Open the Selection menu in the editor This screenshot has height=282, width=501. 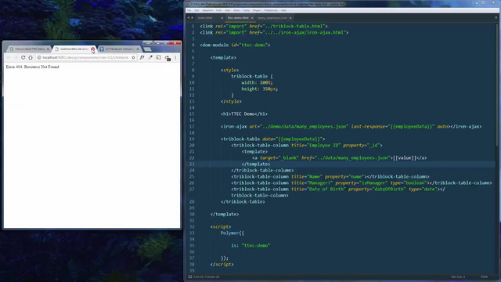pyautogui.click(x=207, y=10)
